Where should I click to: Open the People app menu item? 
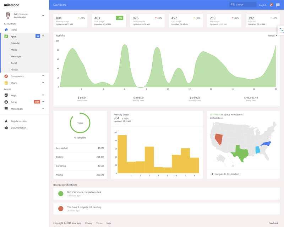pyautogui.click(x=14, y=70)
